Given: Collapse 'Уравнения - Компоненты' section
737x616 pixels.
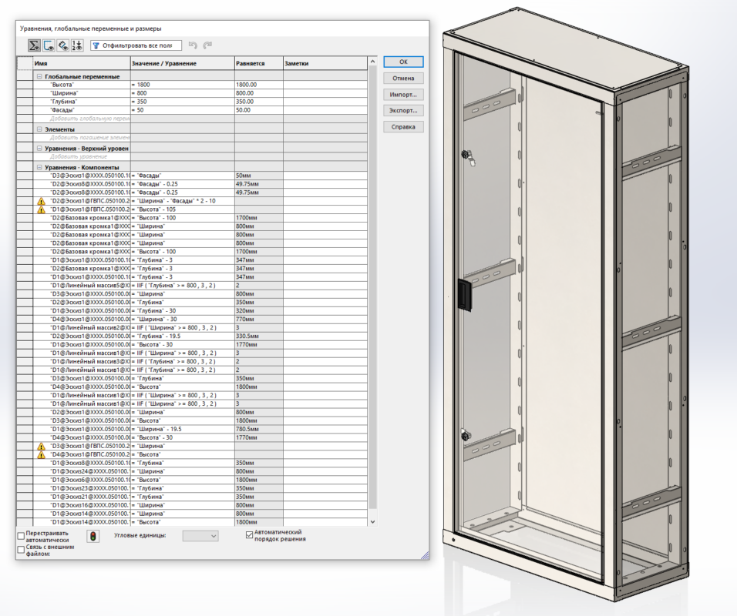Looking at the screenshot, I should click(x=39, y=167).
